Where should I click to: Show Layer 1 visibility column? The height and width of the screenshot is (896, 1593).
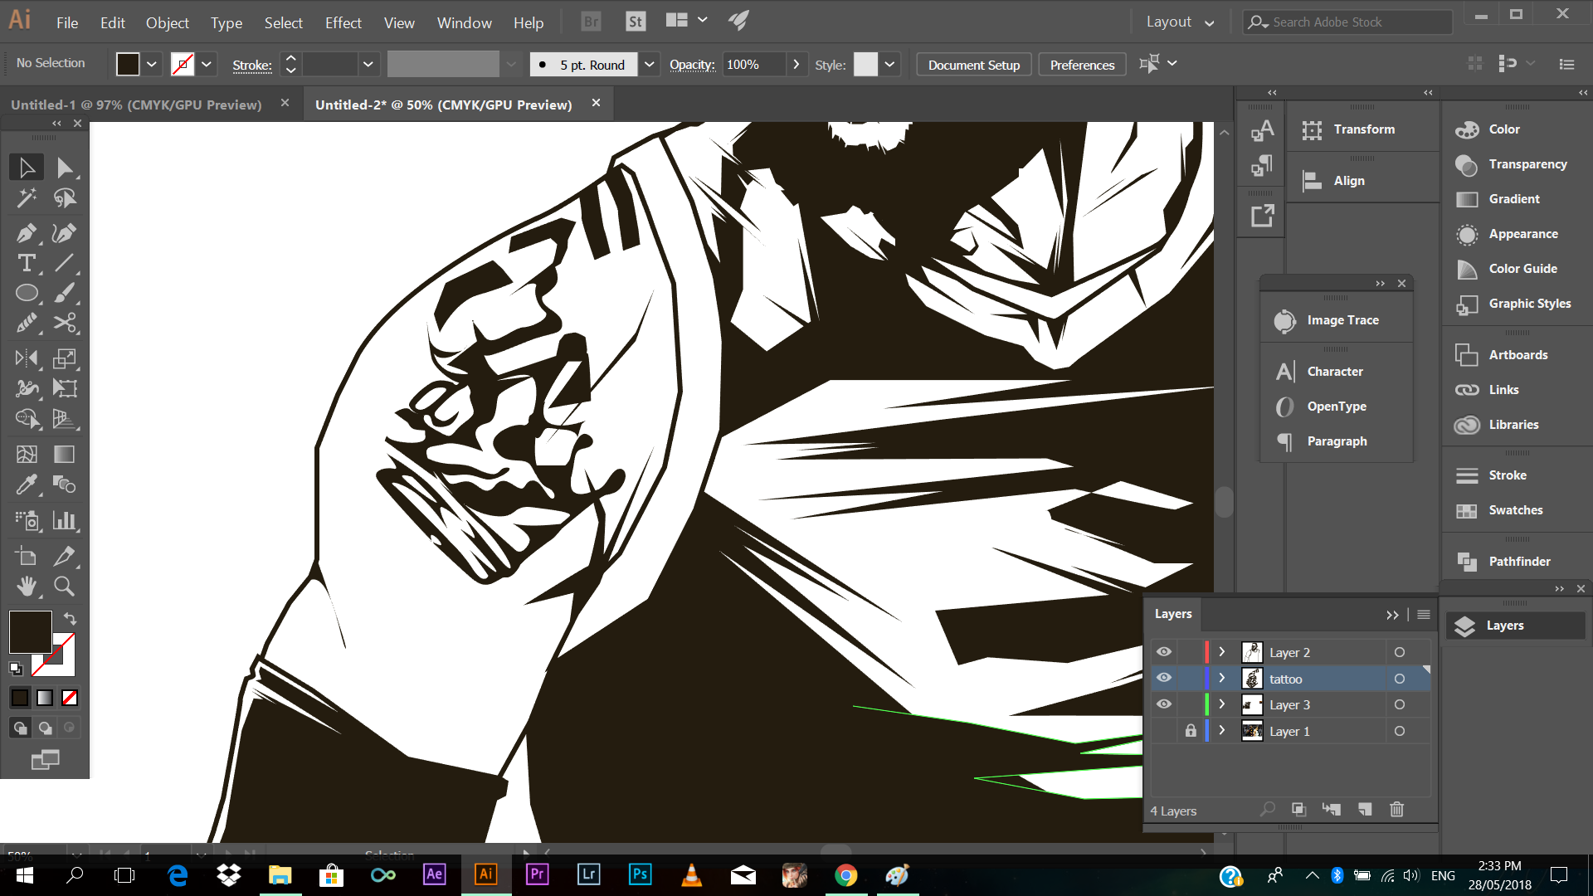[x=1164, y=731]
